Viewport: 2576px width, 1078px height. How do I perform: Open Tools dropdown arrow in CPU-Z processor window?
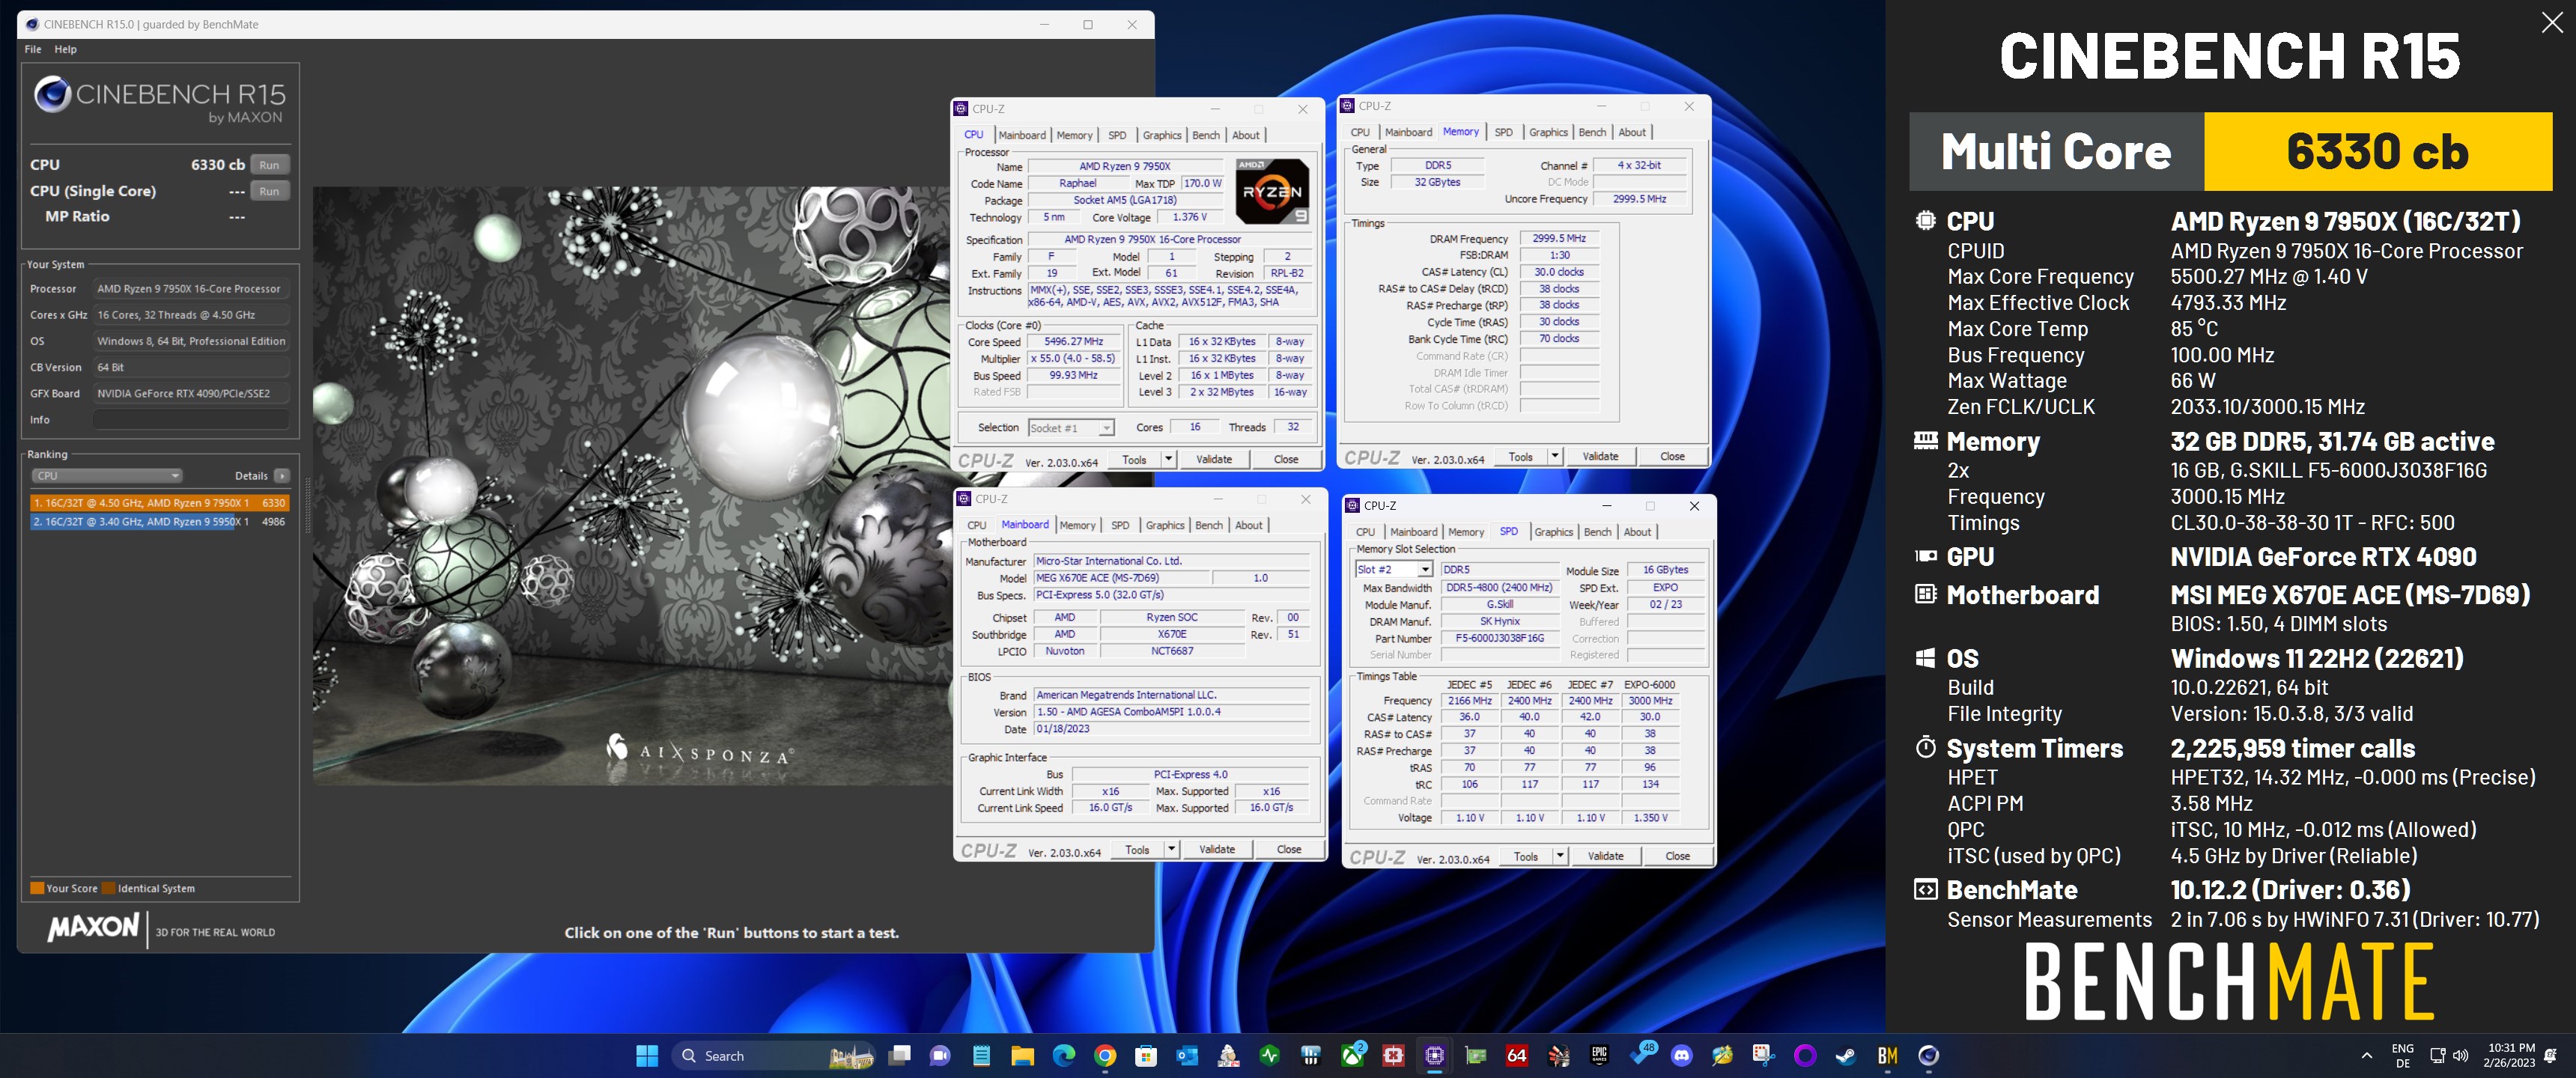tap(1168, 459)
